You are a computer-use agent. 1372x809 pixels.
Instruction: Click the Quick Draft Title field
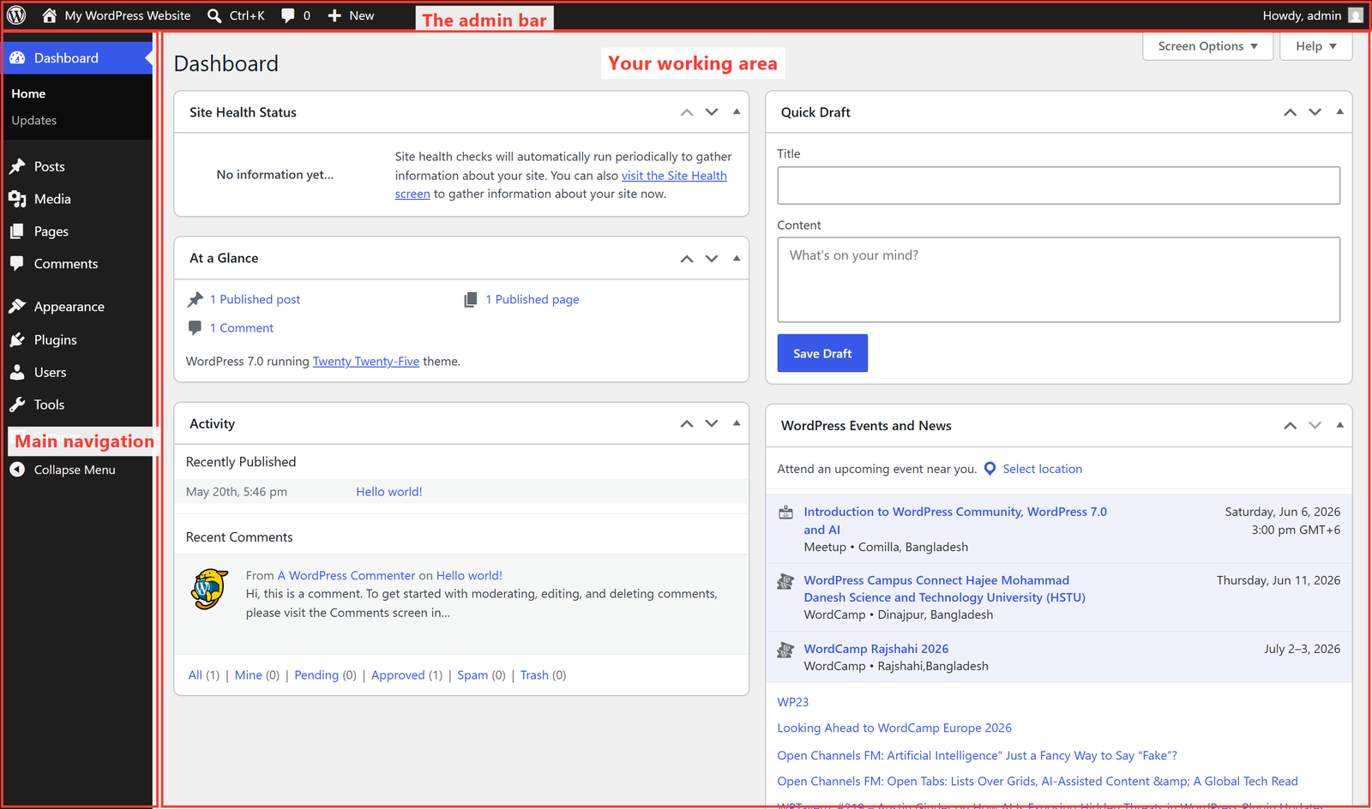tap(1059, 185)
